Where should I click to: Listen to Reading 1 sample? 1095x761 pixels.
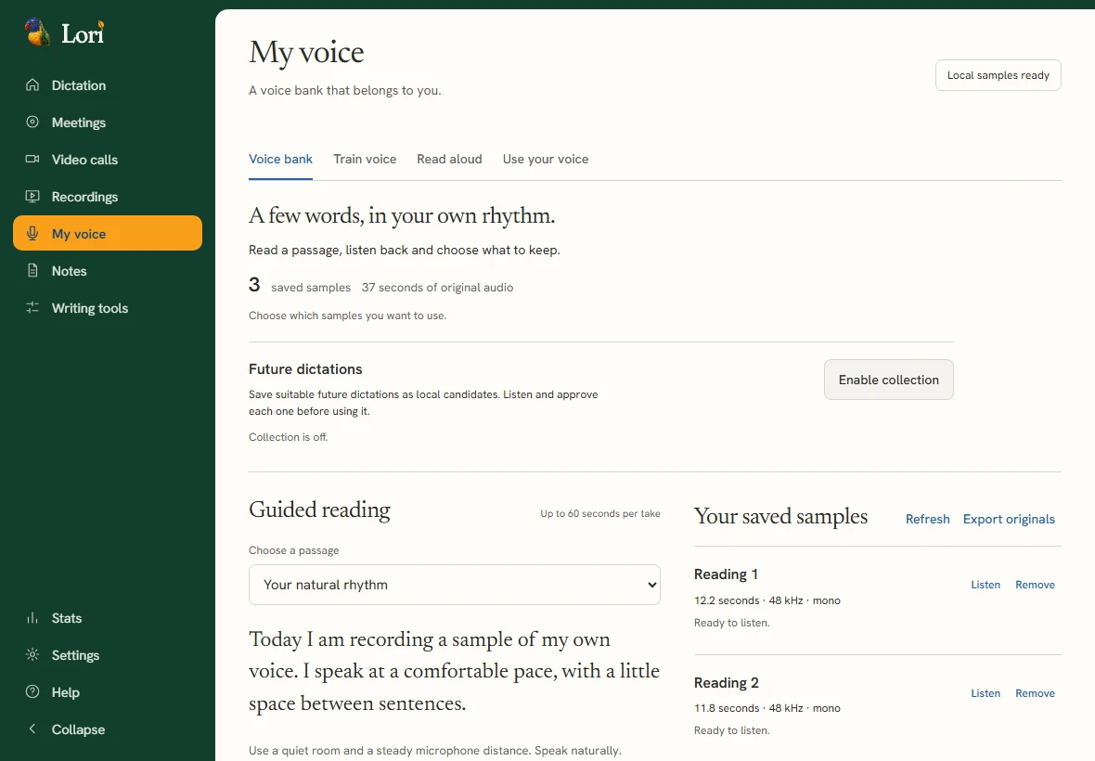pos(985,585)
